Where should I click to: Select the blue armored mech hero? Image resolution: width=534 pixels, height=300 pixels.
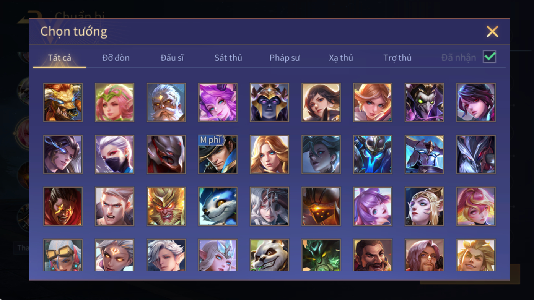[x=373, y=154]
